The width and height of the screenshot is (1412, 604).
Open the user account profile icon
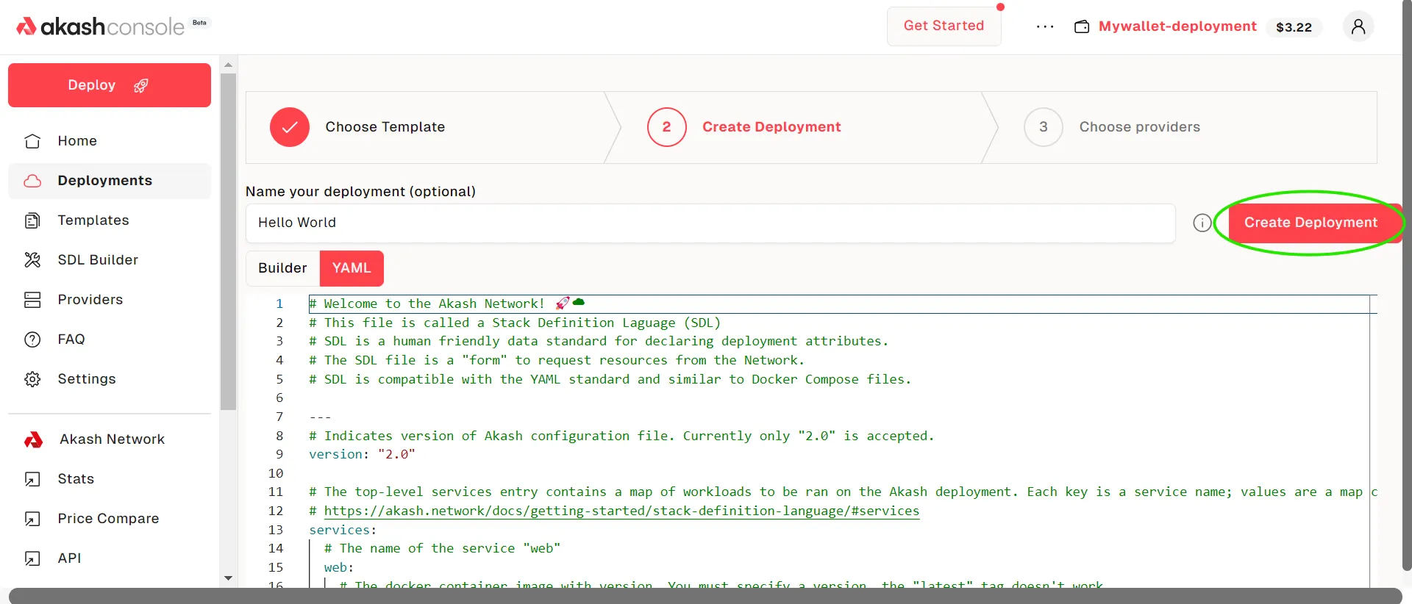pyautogui.click(x=1358, y=27)
